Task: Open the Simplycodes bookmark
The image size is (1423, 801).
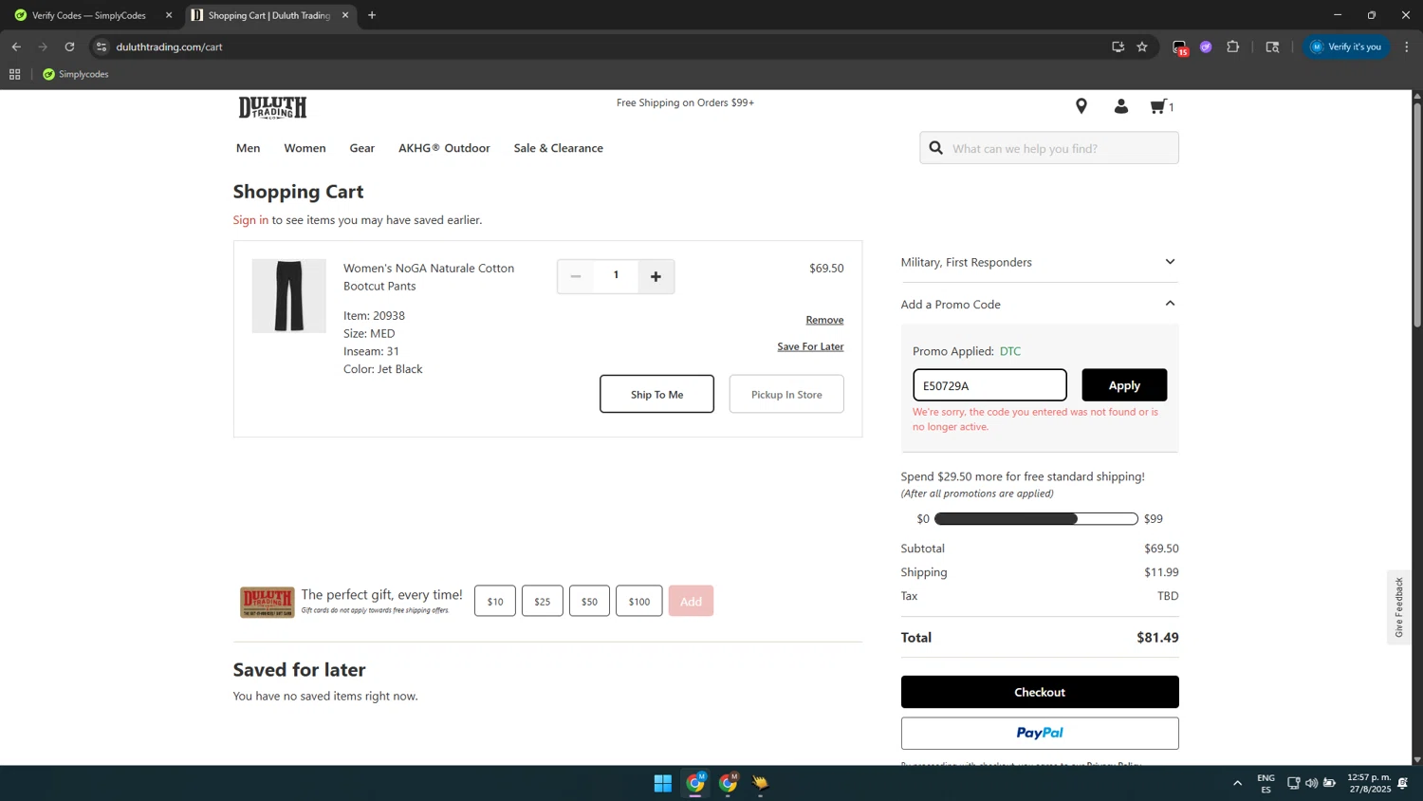Action: [x=76, y=74]
